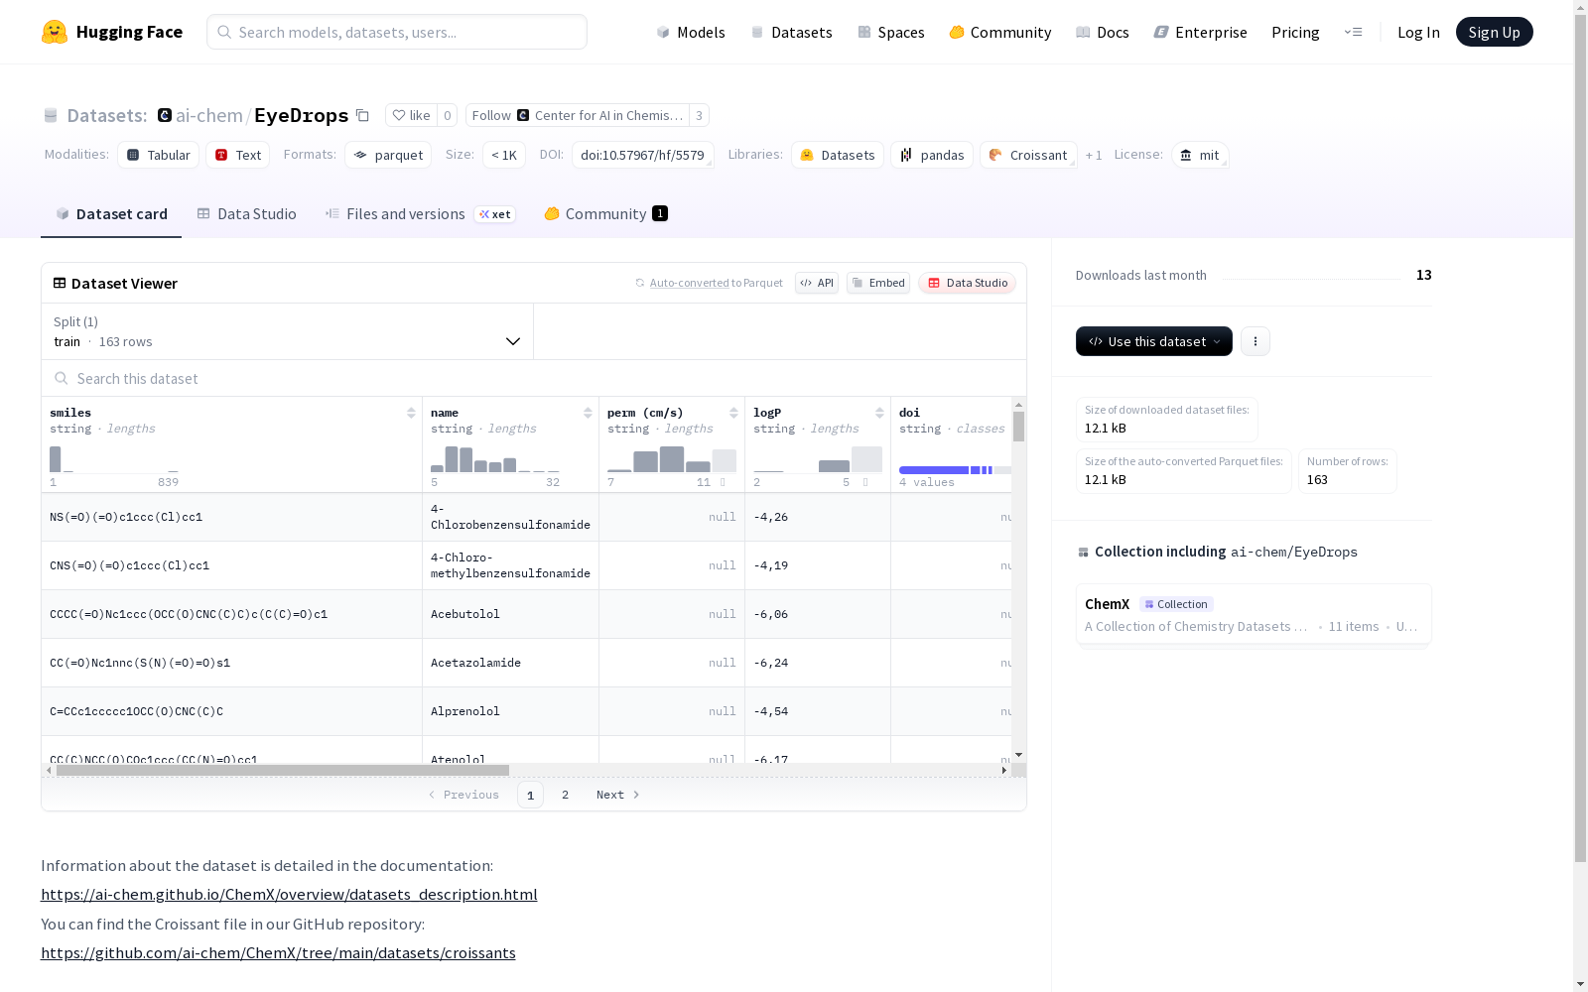Click the doi classes distribution bar

click(955, 470)
